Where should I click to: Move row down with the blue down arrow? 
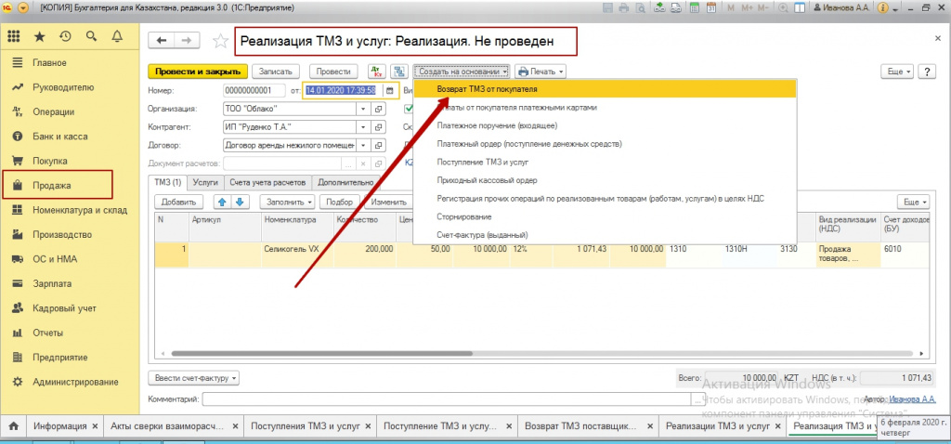[239, 202]
